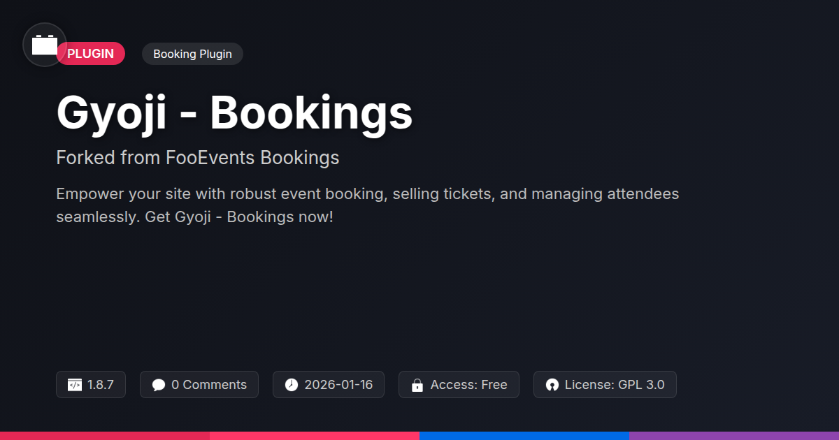Select the 2026-01-16 date badge

(x=329, y=385)
